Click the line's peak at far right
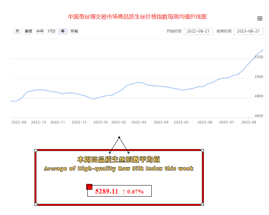269x215 pixels. click(263, 50)
